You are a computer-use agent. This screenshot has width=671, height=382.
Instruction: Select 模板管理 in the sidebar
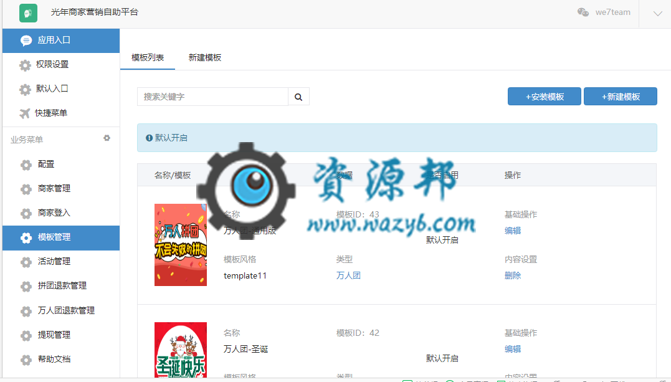point(61,237)
